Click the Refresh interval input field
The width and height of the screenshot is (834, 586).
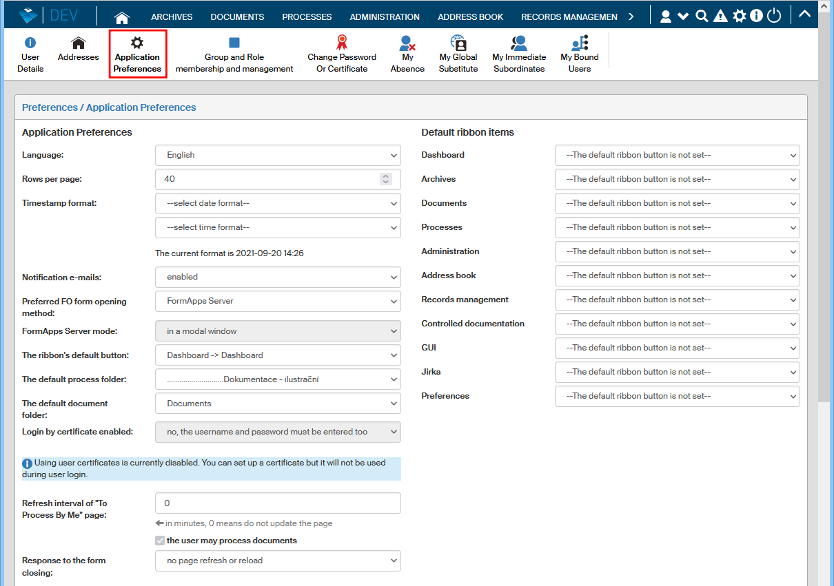pos(278,503)
